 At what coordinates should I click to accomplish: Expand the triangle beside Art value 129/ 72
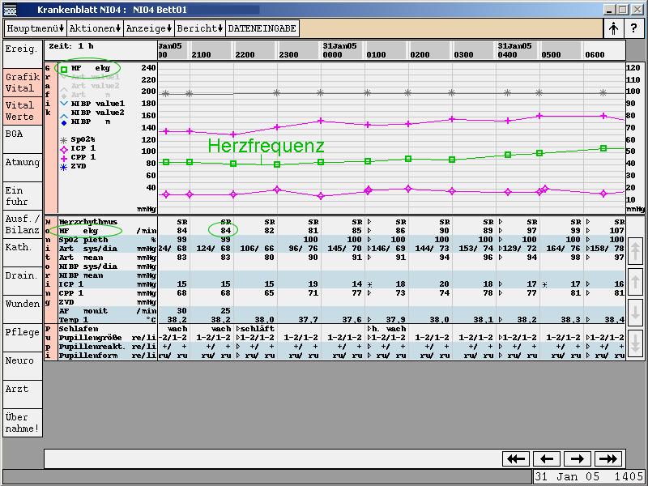[x=501, y=249]
